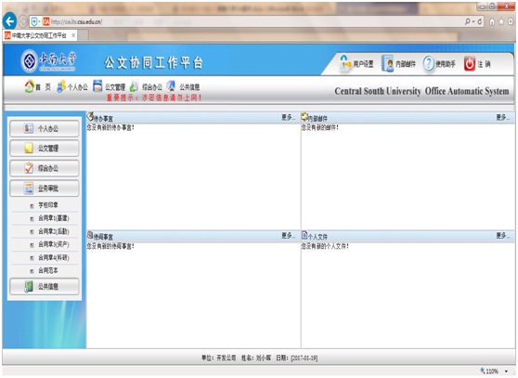Open 综合办公 in top navigation bar
The width and height of the screenshot is (518, 378).
[x=146, y=86]
